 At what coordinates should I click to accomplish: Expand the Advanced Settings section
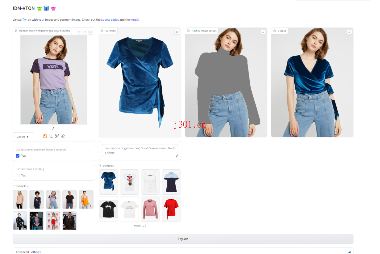point(183,252)
